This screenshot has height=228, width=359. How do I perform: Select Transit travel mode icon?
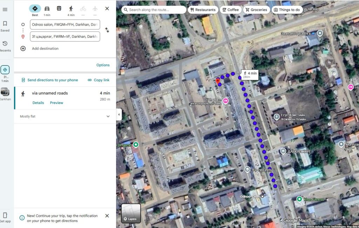(x=59, y=9)
